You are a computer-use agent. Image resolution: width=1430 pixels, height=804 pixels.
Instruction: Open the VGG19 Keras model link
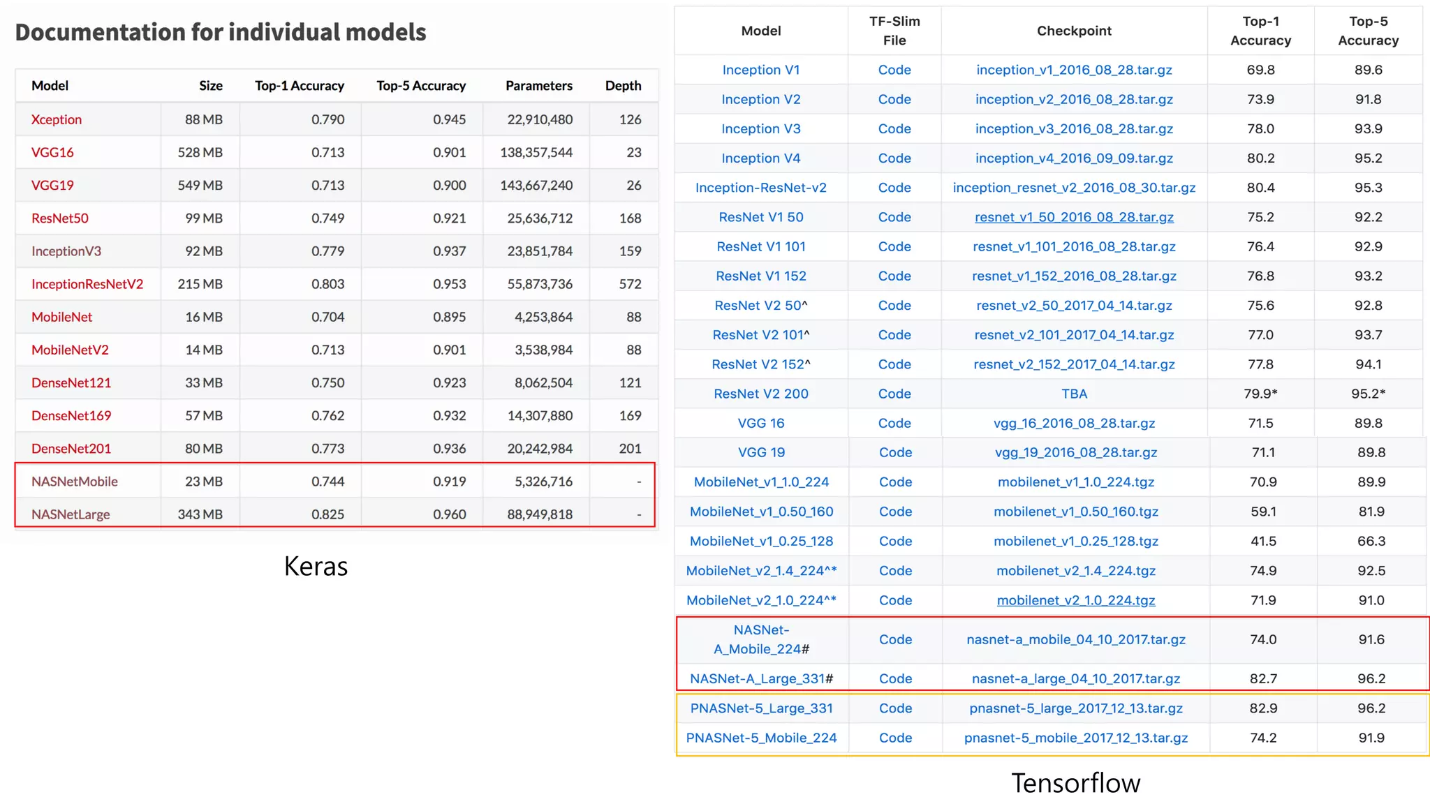(x=52, y=185)
